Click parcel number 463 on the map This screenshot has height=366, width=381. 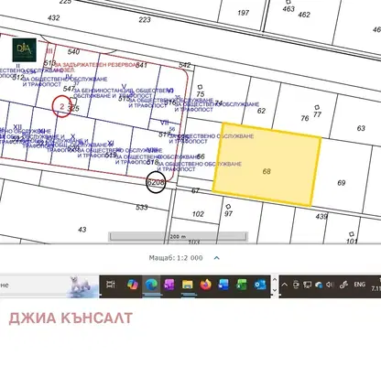point(288,9)
